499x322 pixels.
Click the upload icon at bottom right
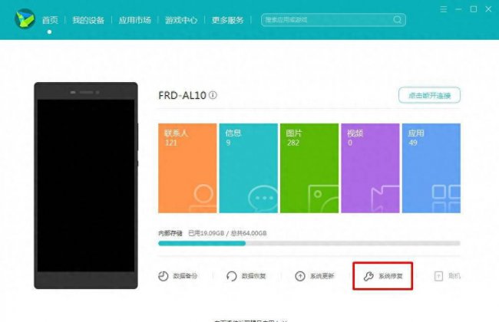click(438, 276)
